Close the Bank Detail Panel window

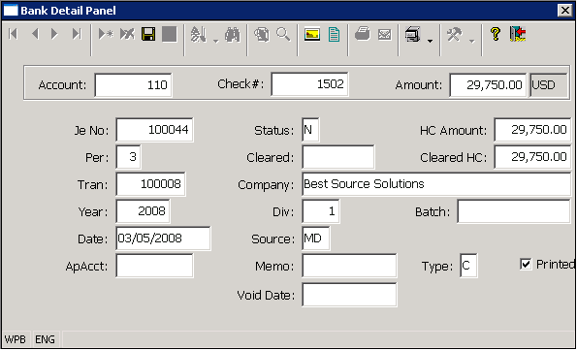(564, 11)
